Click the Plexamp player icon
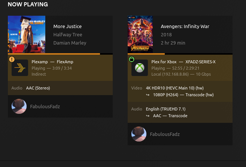This screenshot has width=246, height=167. (x=19, y=68)
